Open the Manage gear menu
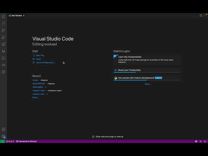Viewport: 208px width, 156px height. coord(3,136)
